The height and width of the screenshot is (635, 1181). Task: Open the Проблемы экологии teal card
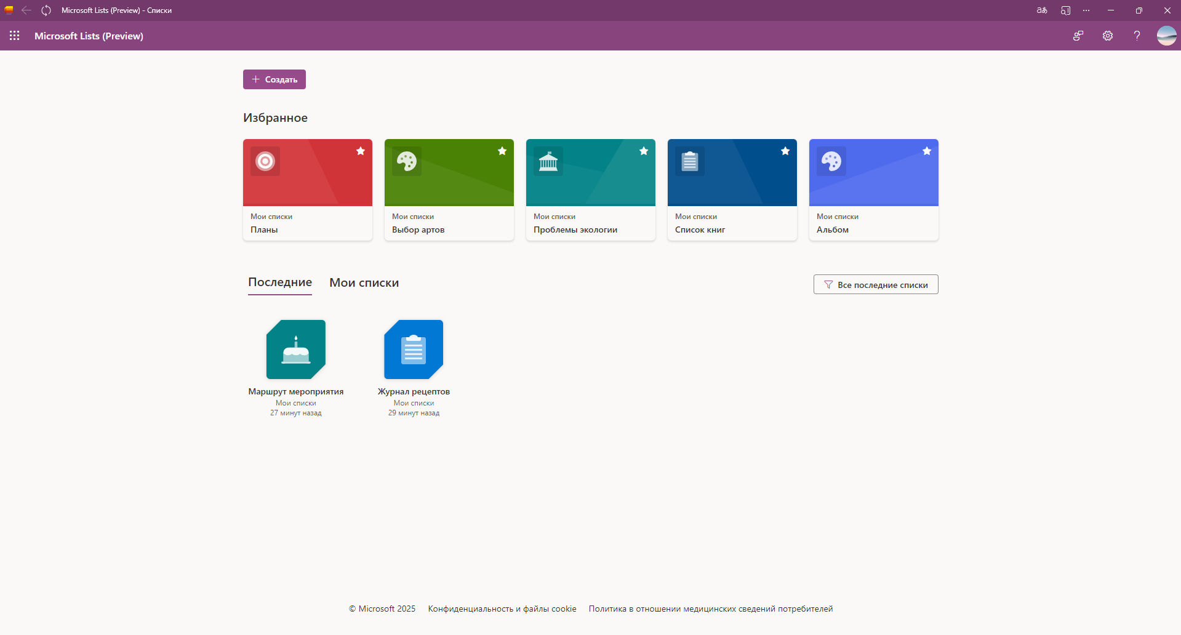pos(590,190)
